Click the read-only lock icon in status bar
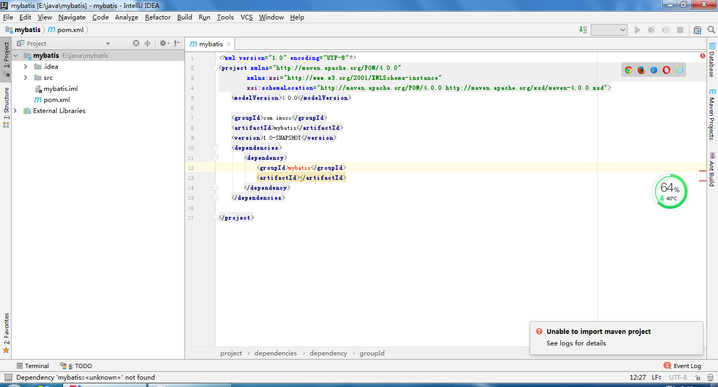This screenshot has height=387, width=718. point(697,377)
